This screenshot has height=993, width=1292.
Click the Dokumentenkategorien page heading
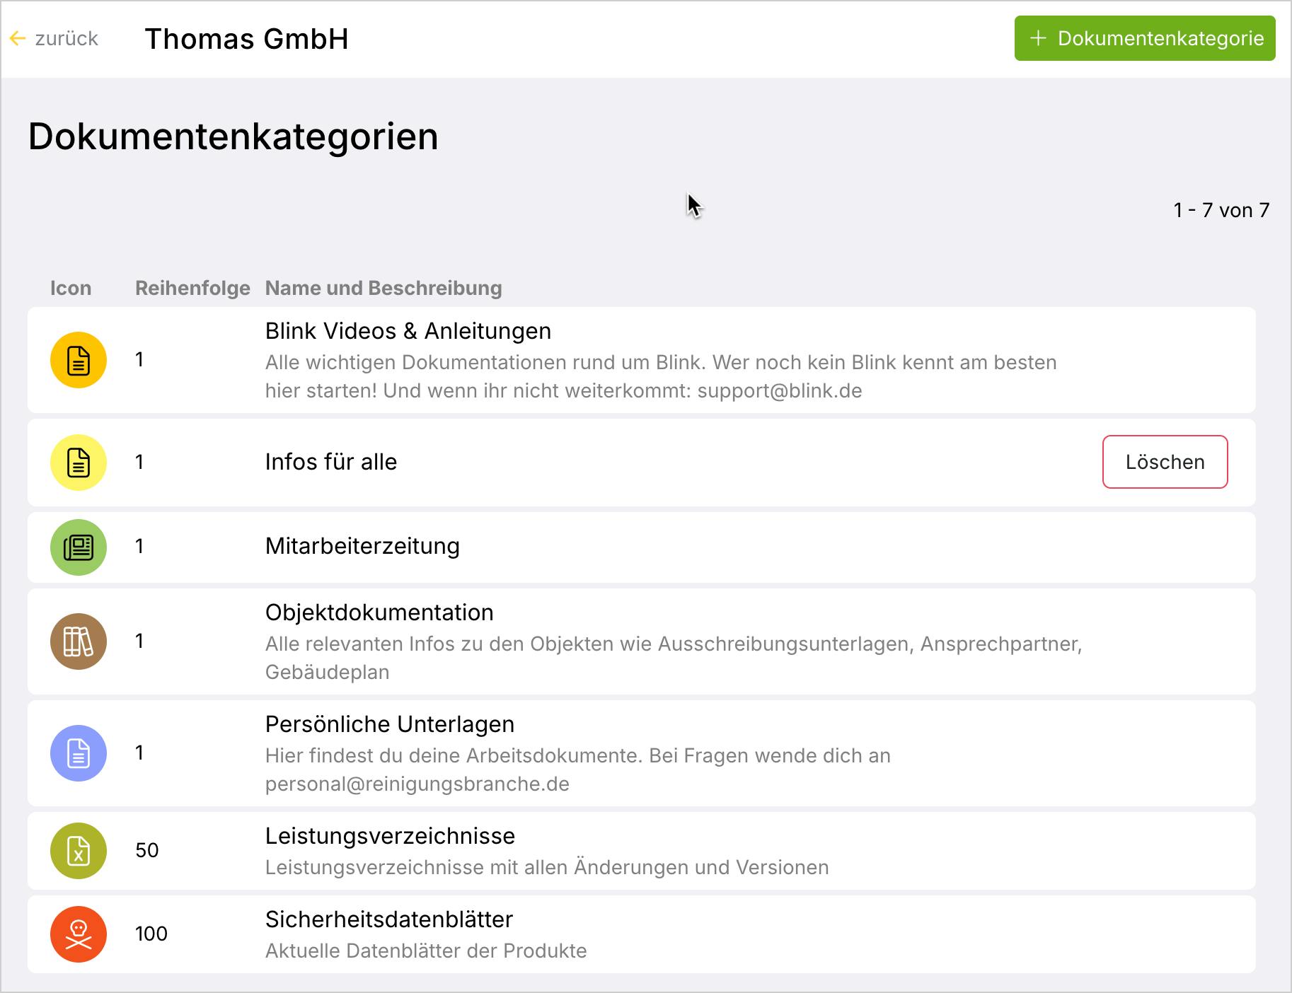tap(233, 137)
